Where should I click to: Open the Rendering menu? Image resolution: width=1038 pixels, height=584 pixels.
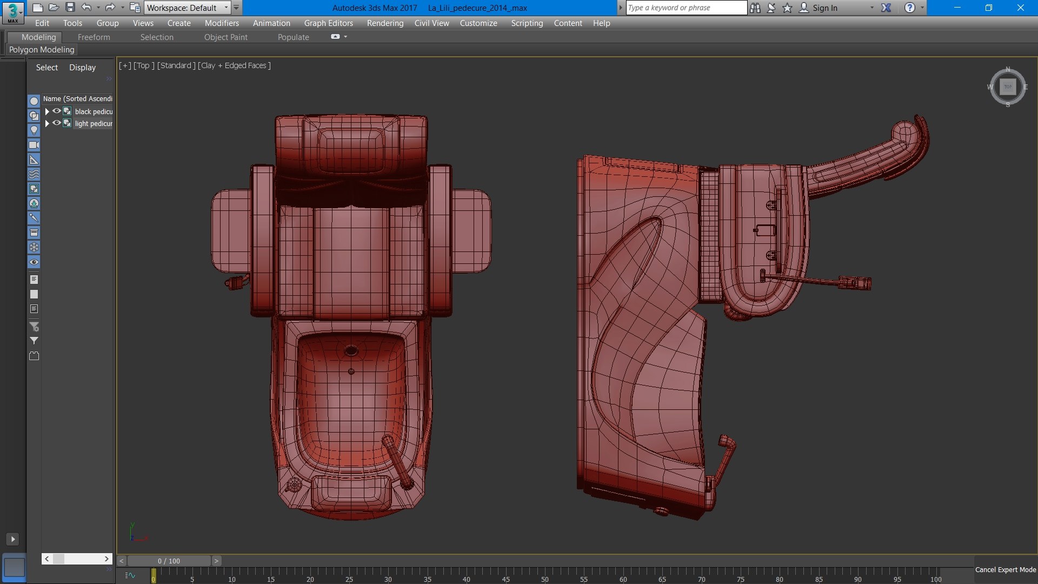click(385, 23)
